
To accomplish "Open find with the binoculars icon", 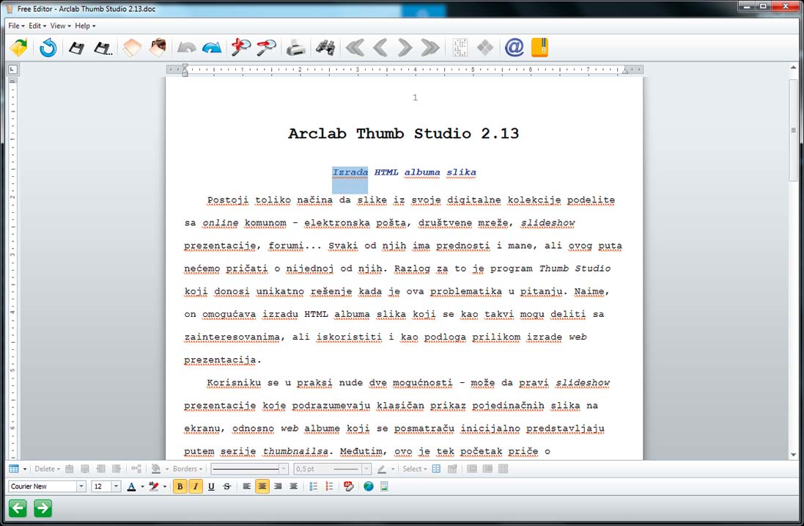I will (x=325, y=48).
